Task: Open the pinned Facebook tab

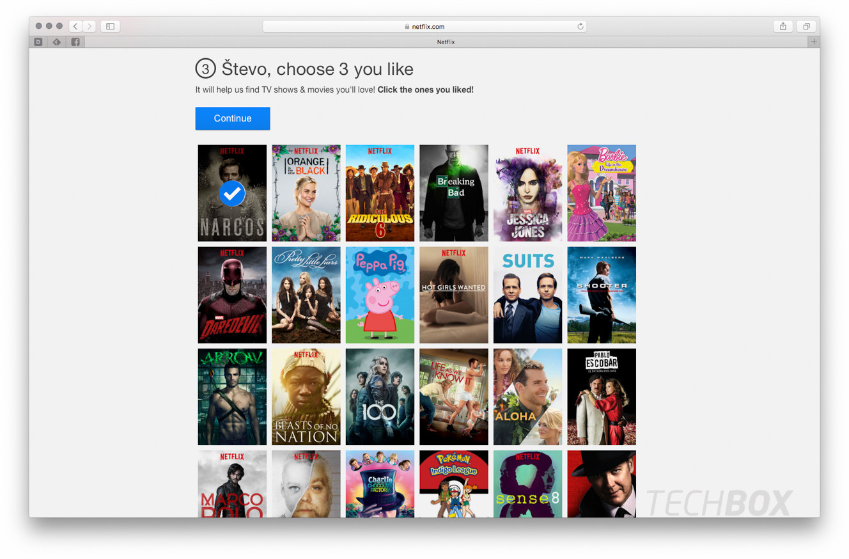Action: click(75, 42)
